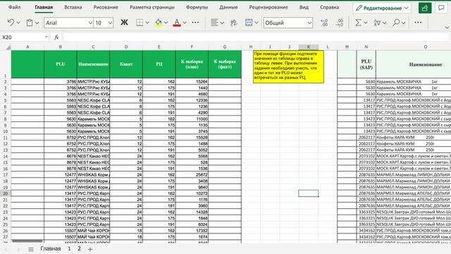
Task: Select column K header
Action: (309, 47)
